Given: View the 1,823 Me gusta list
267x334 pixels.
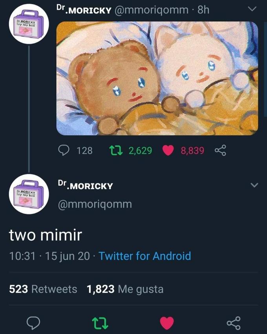Looking at the screenshot, I should [125, 289].
